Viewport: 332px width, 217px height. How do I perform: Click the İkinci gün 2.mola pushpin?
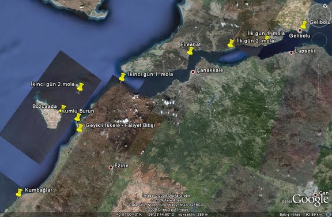coord(80,87)
